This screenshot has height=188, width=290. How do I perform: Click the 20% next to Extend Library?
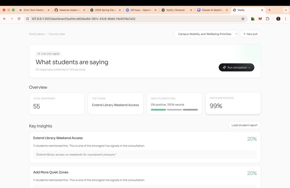(x=252, y=139)
